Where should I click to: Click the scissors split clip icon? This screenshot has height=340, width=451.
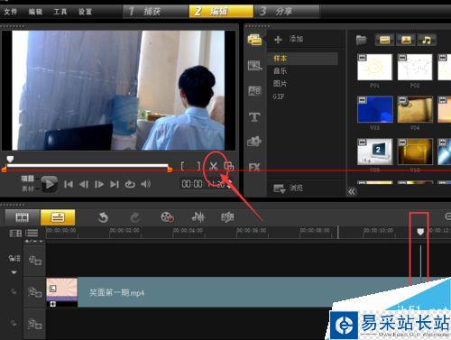214,166
